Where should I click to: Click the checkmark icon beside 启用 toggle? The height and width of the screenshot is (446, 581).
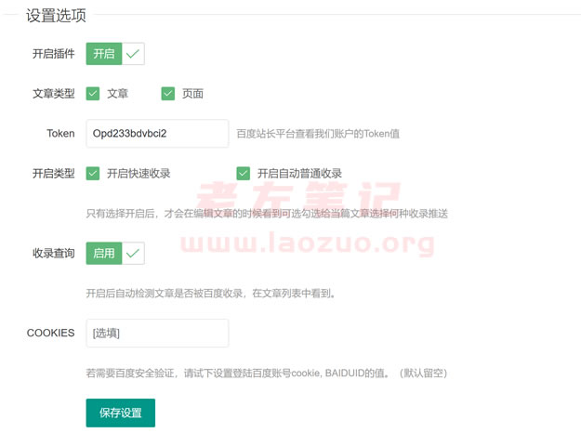click(133, 253)
